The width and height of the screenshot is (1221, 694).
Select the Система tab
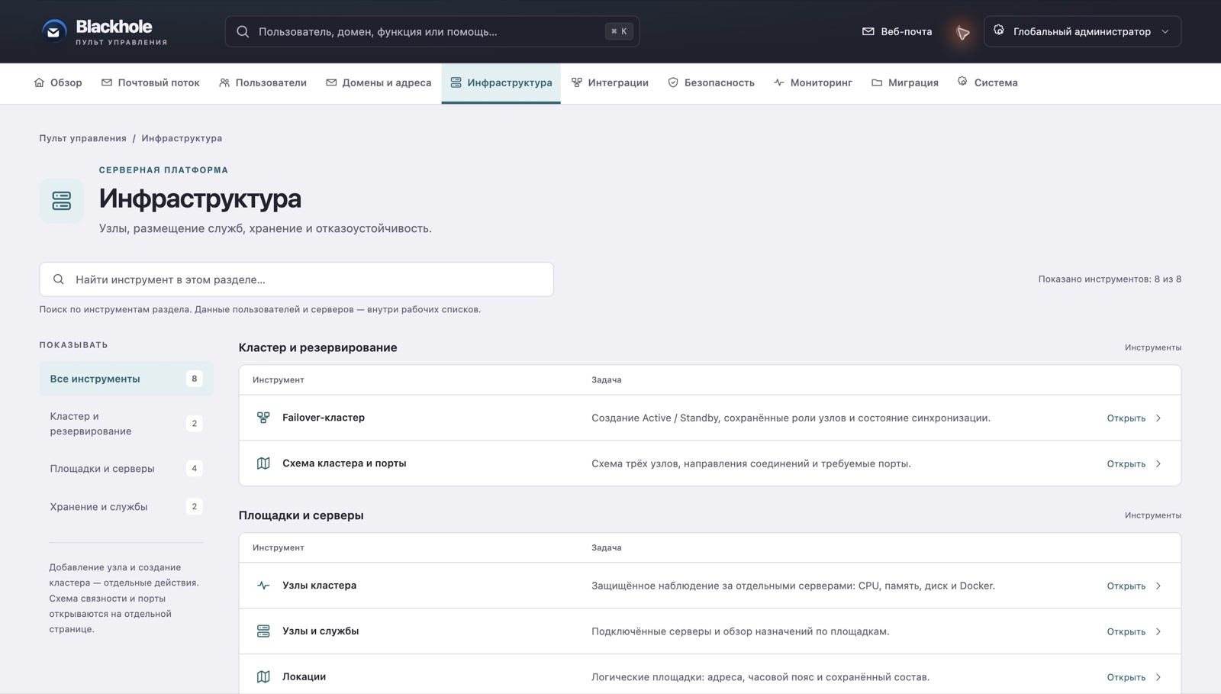987,82
